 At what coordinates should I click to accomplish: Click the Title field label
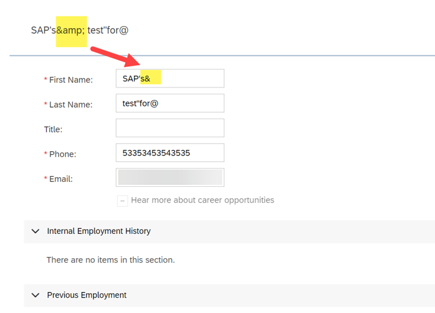[x=53, y=129]
